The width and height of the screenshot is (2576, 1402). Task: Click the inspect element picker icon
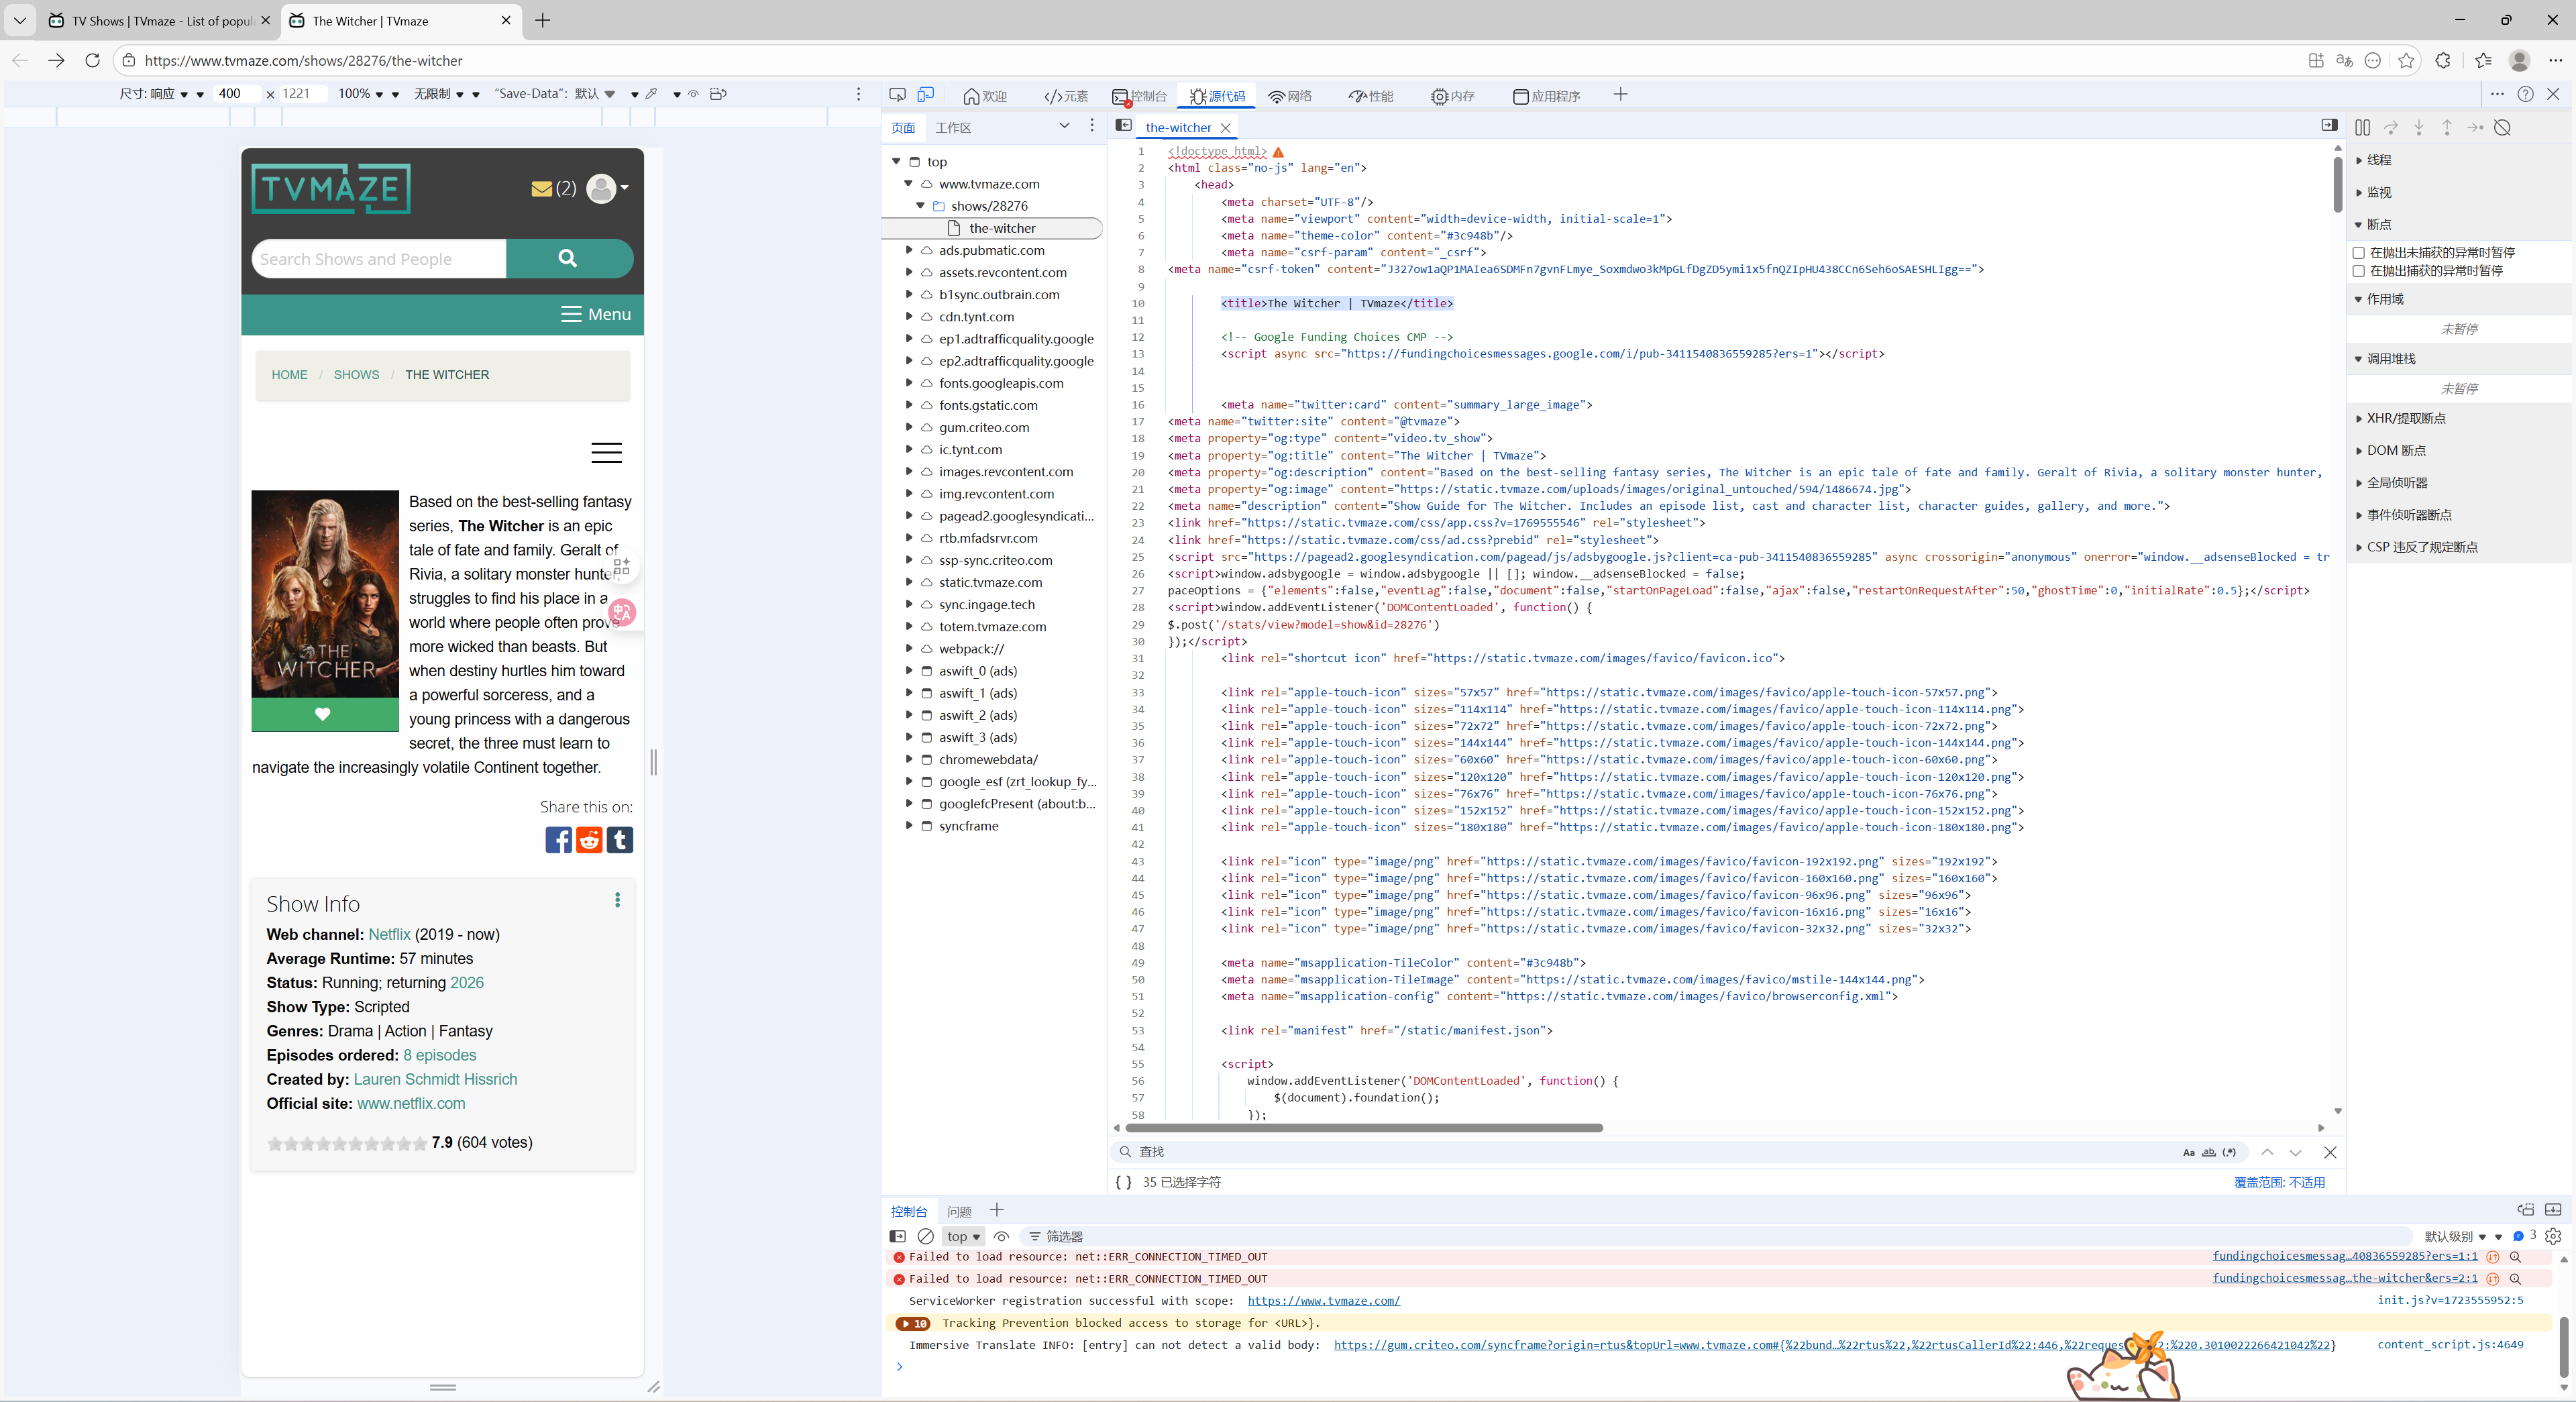coord(897,95)
